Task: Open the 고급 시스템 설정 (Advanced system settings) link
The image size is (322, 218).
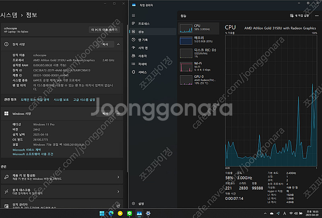Action: 84,100
